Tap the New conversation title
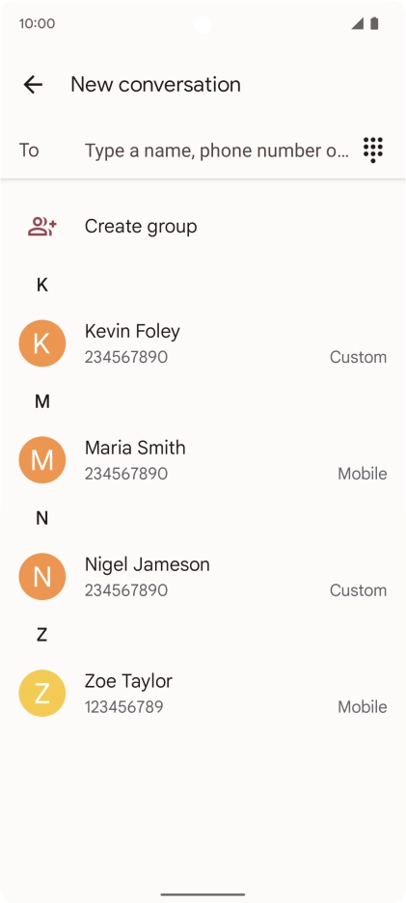This screenshot has height=903, width=406. [155, 85]
